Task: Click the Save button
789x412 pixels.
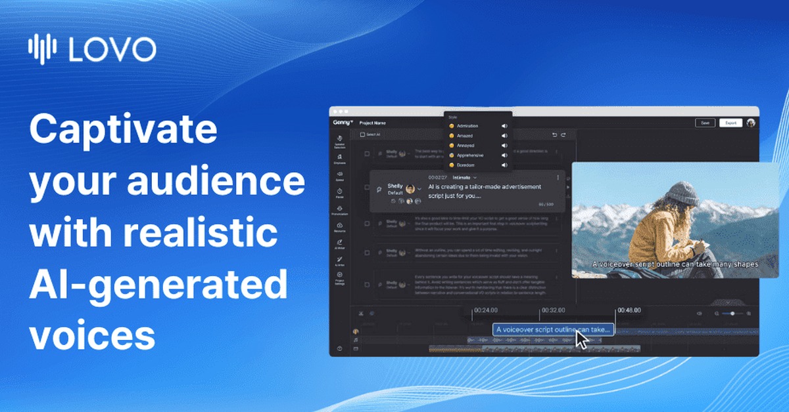Action: (x=705, y=123)
